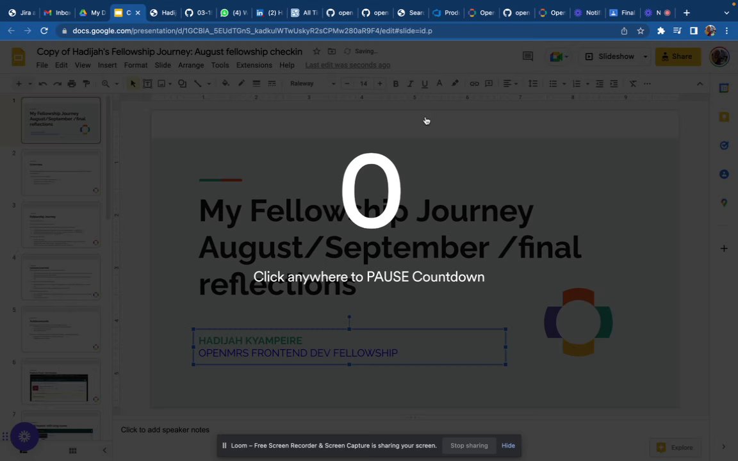Toggle bold formatting
This screenshot has width=738, height=461.
click(x=395, y=84)
